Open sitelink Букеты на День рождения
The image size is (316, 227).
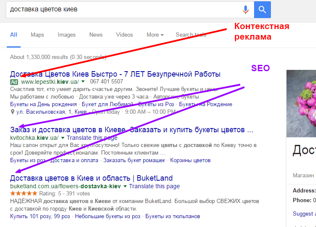tap(43, 104)
